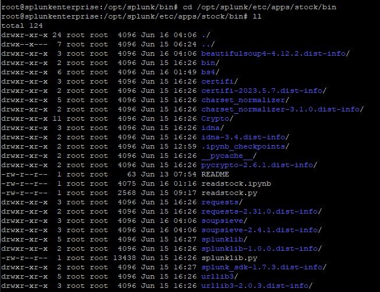Image resolution: width=380 pixels, height=292 pixels.
Task: Select the charset_normalizer/ directory entry
Action: click(245, 100)
